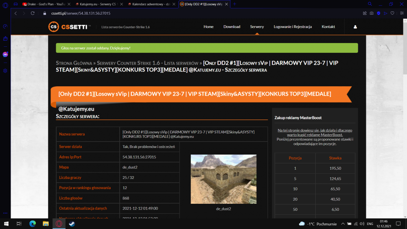Search open tabs with magnifier icon
Image resolution: width=407 pixels, height=229 pixels.
[x=370, y=4]
